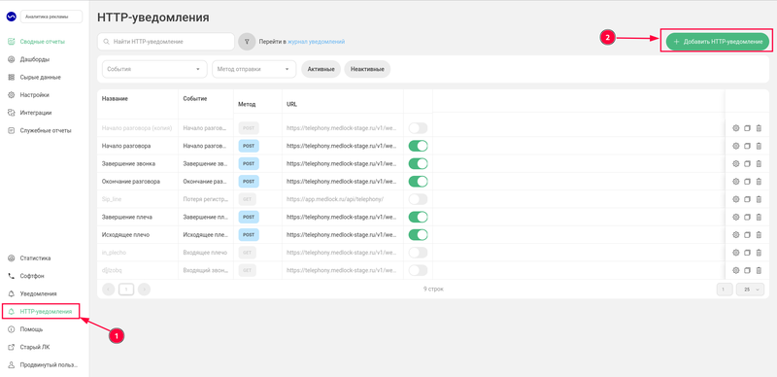Viewport: 777px width, 377px height.
Task: Disable the Завершение плеча toggle
Action: (x=418, y=218)
